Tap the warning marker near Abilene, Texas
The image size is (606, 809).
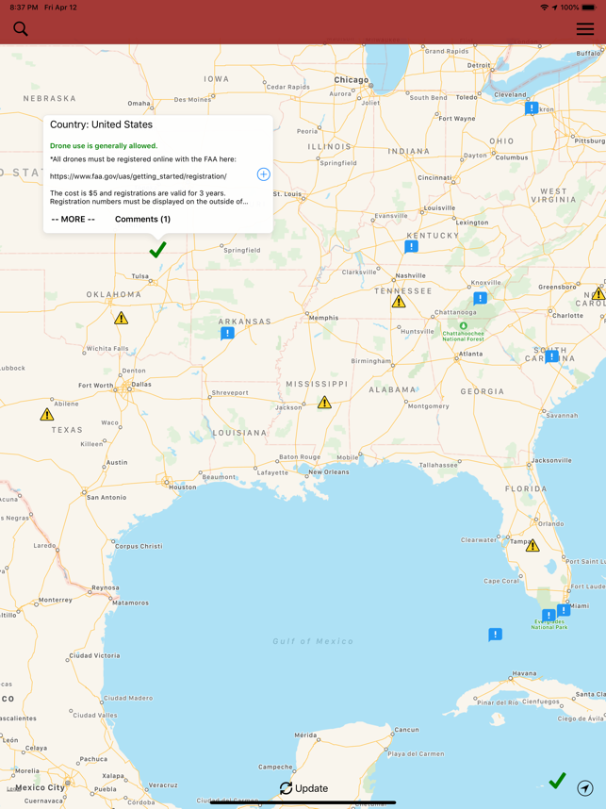pos(47,414)
